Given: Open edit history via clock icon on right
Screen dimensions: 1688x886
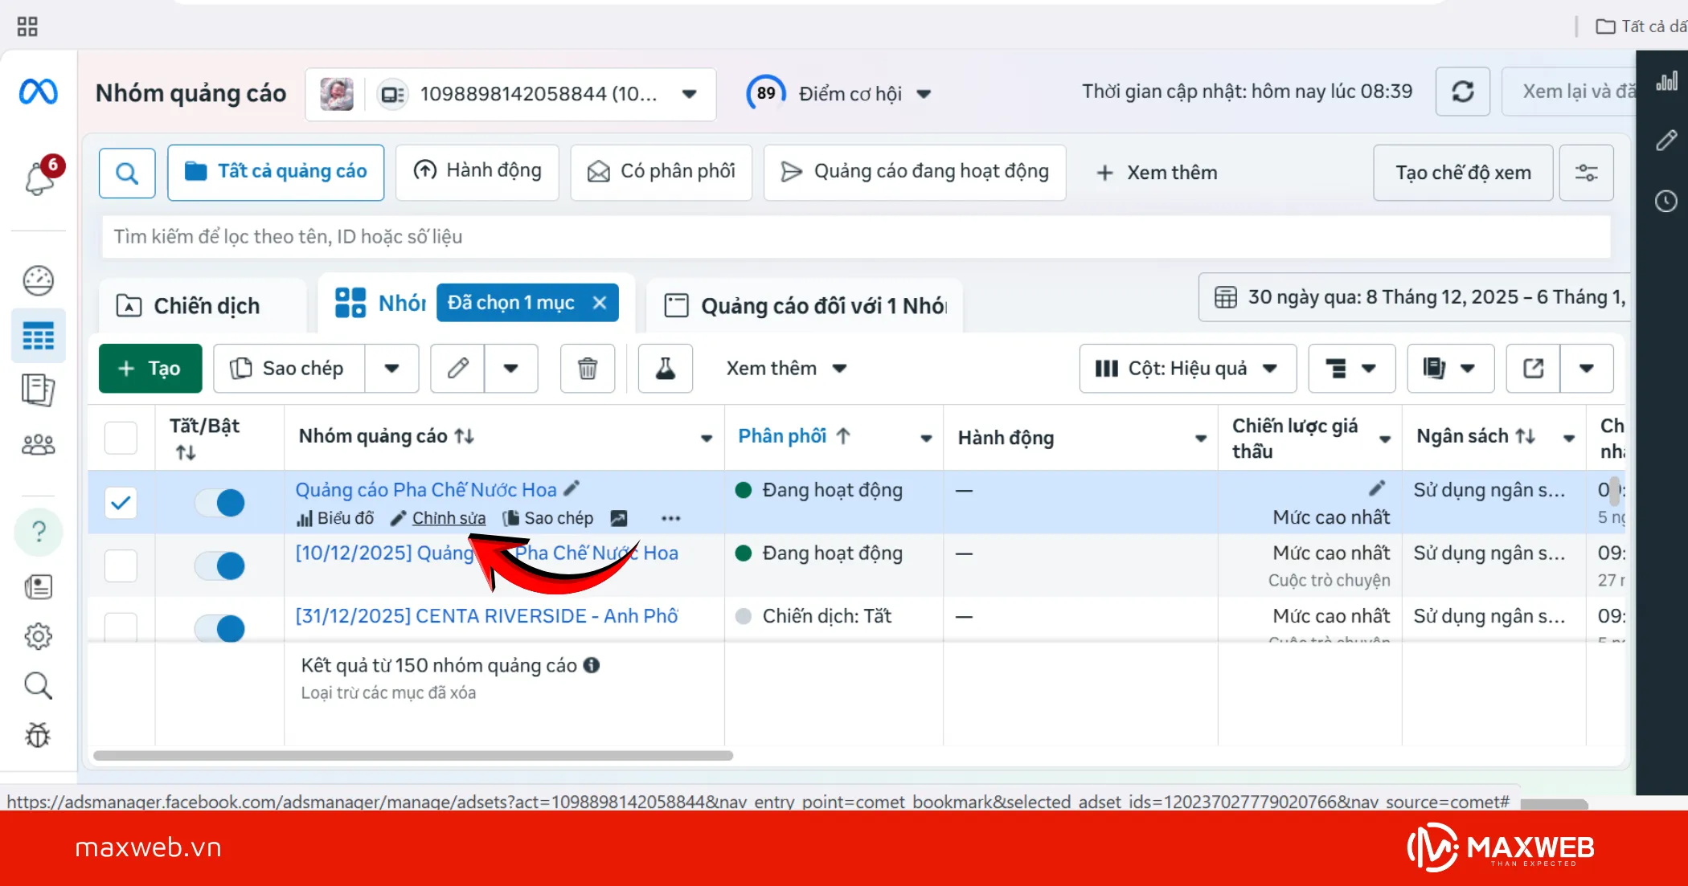Looking at the screenshot, I should (1665, 202).
